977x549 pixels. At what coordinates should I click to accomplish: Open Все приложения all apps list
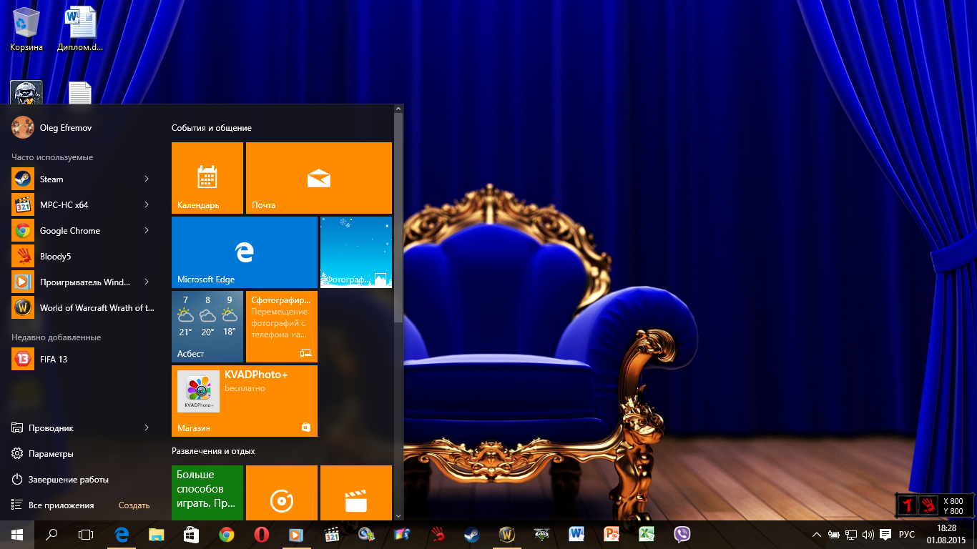coord(61,505)
